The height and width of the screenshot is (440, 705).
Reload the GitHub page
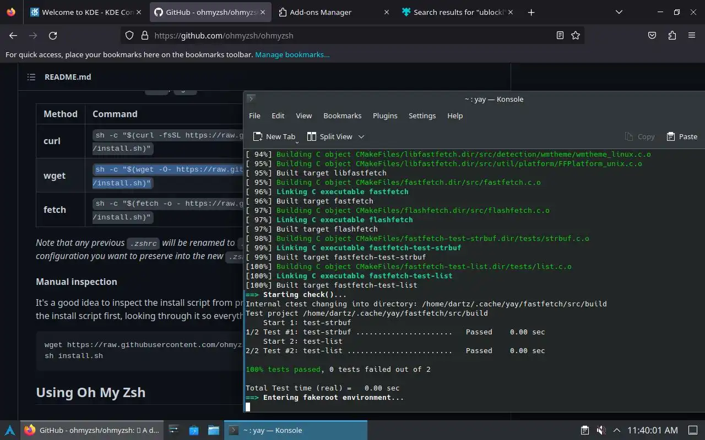click(x=53, y=35)
